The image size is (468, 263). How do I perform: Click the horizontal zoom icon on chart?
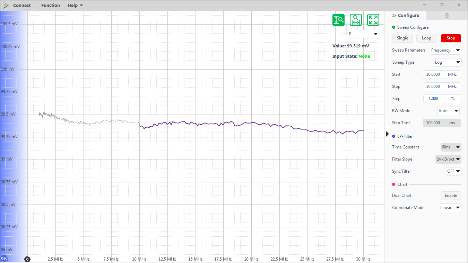356,20
